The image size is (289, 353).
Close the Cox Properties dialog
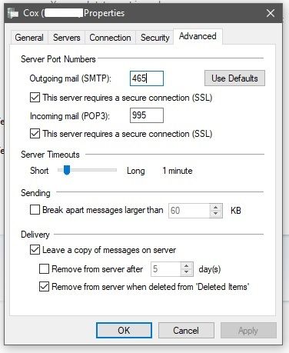coord(271,13)
